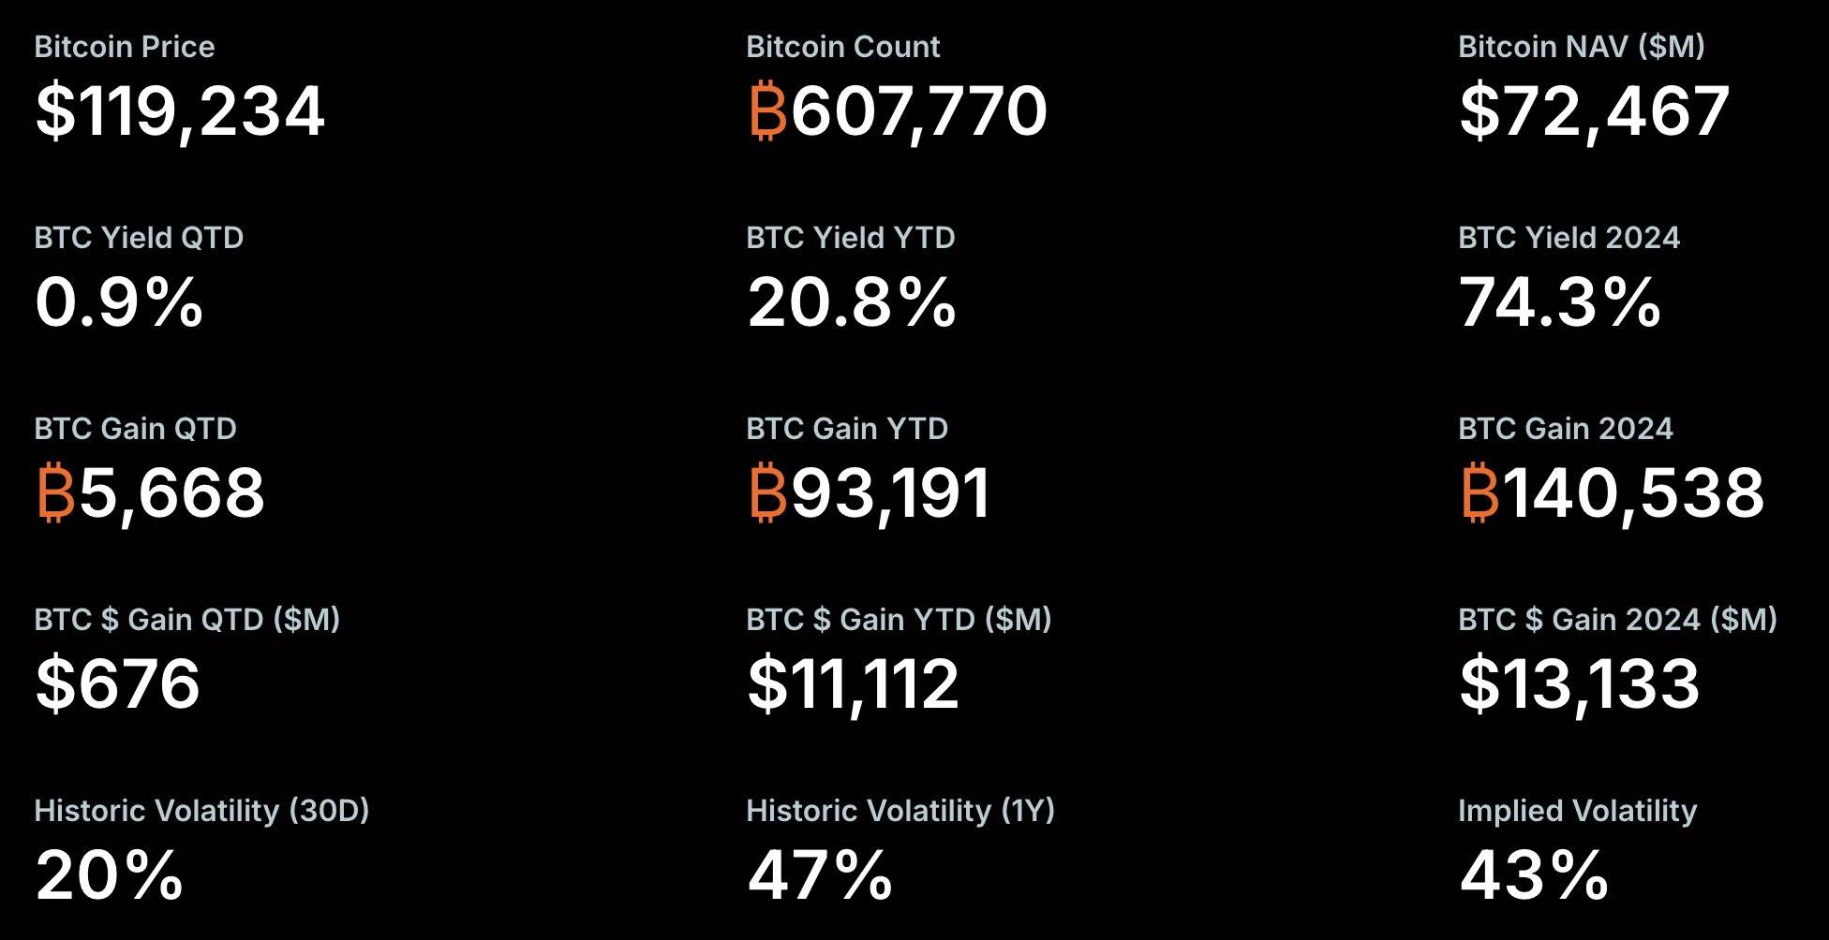Select the $13,133 gain figure for 2024
The image size is (1829, 940).
tap(1579, 684)
